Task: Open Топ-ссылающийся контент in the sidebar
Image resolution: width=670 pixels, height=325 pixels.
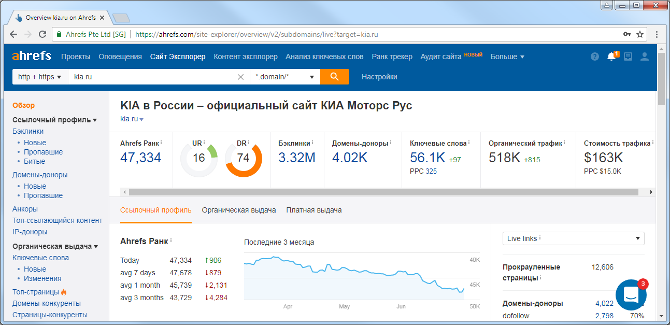Action: tap(58, 220)
